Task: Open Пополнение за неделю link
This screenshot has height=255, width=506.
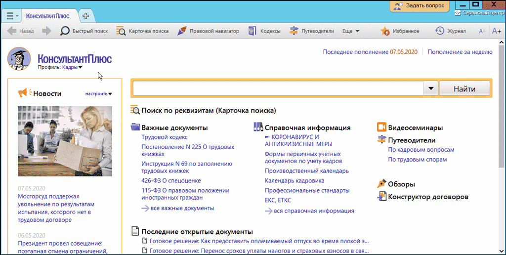Action: (x=460, y=52)
